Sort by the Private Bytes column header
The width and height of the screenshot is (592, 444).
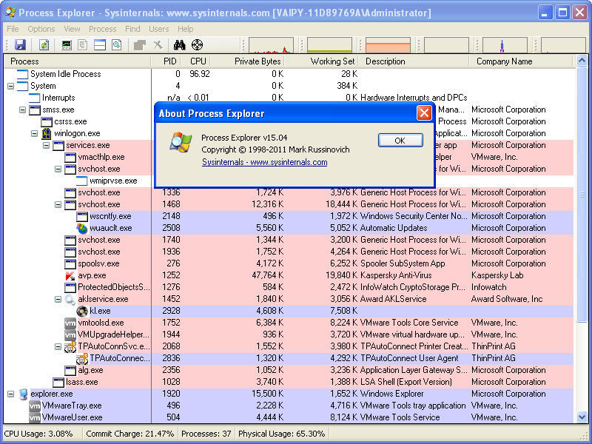click(247, 61)
